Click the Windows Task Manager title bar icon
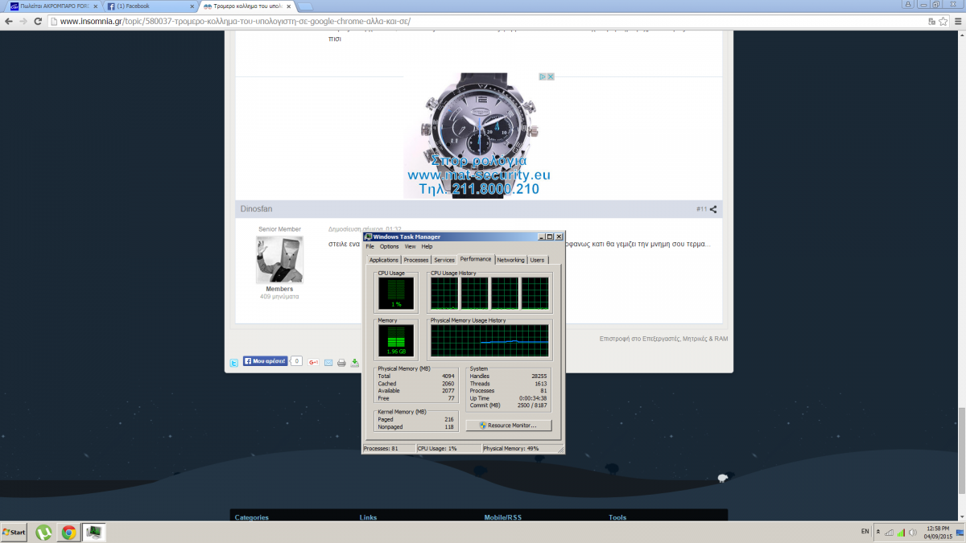This screenshot has width=966, height=543. [x=369, y=237]
